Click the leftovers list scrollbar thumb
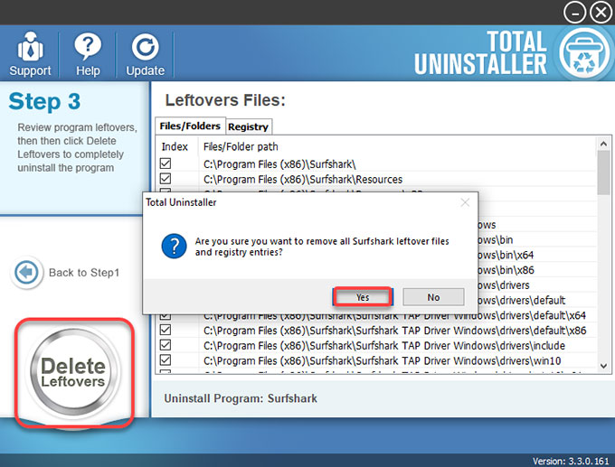 tap(603, 173)
